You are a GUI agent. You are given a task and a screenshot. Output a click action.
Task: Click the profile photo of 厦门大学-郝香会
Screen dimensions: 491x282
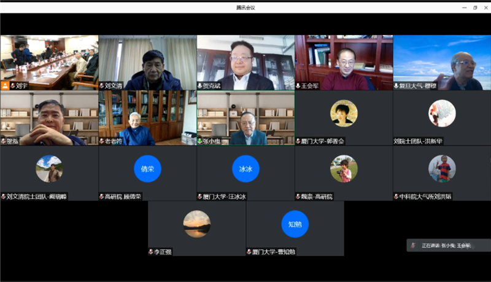pyautogui.click(x=344, y=114)
